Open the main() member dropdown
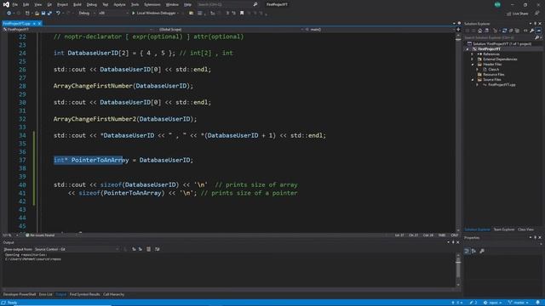 click(380, 30)
